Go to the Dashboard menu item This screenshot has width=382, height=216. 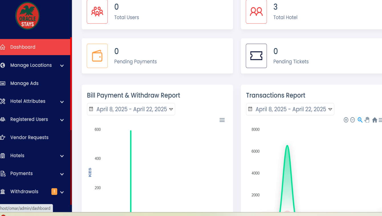(35, 47)
